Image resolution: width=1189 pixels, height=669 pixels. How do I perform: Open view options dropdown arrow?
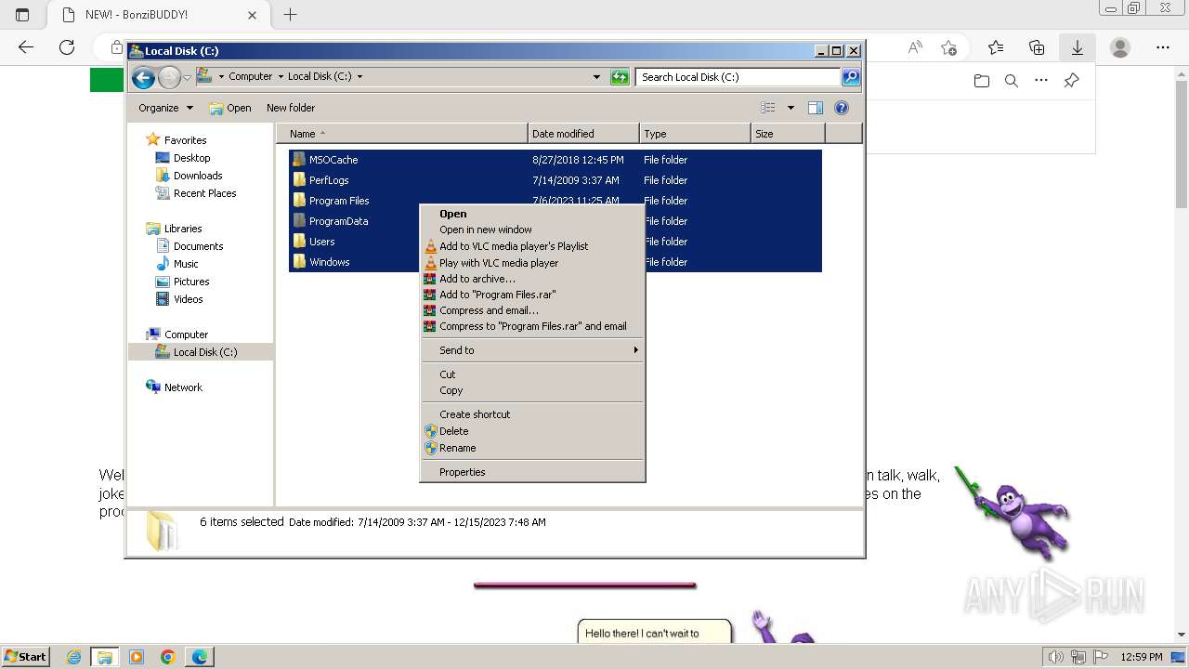(790, 108)
